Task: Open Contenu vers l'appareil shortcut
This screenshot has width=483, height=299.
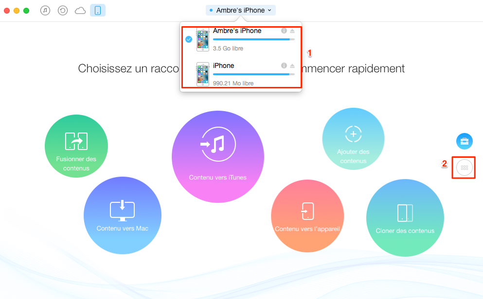Action: coord(307,216)
